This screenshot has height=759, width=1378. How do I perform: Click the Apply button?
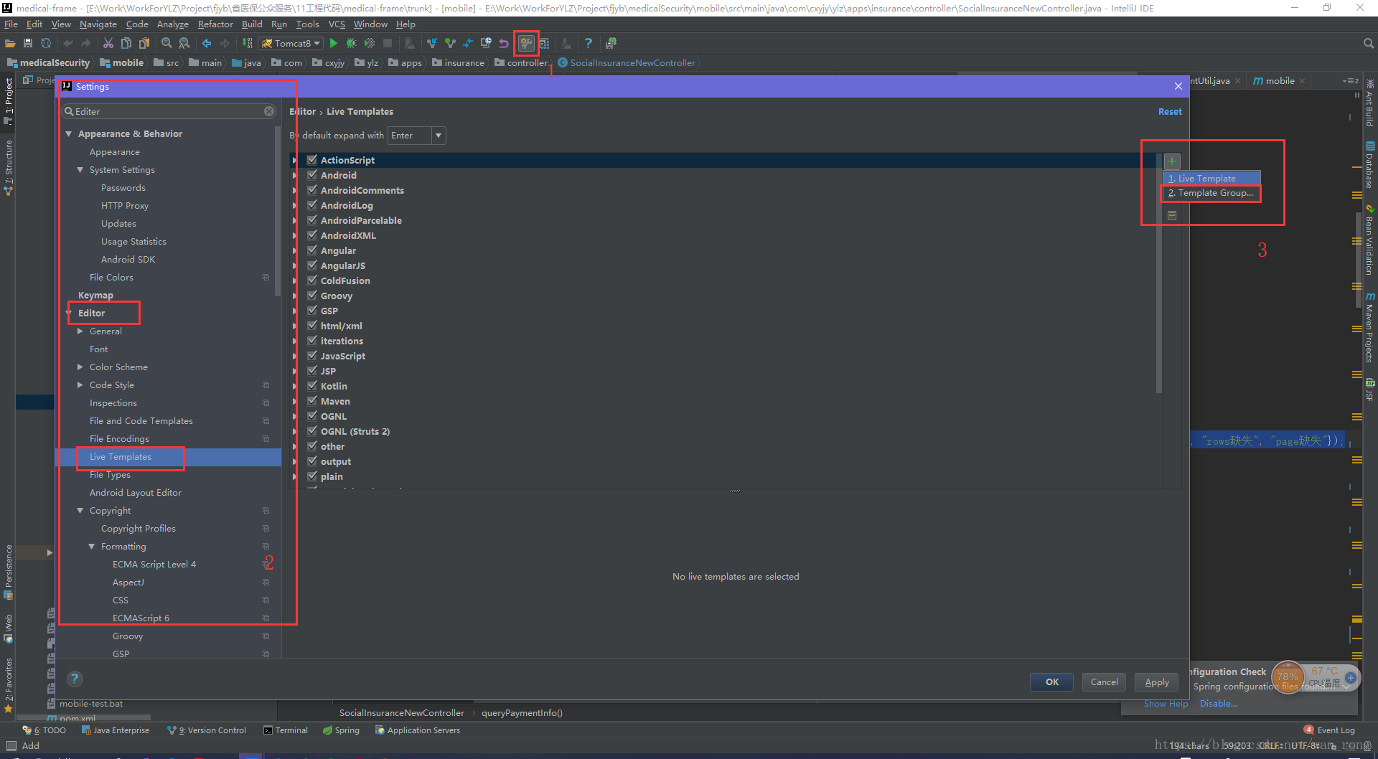coord(1156,682)
